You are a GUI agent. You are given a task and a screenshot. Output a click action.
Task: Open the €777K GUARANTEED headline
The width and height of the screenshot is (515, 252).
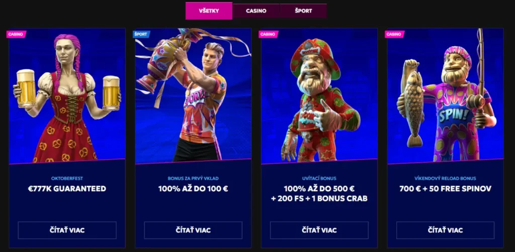tap(67, 189)
